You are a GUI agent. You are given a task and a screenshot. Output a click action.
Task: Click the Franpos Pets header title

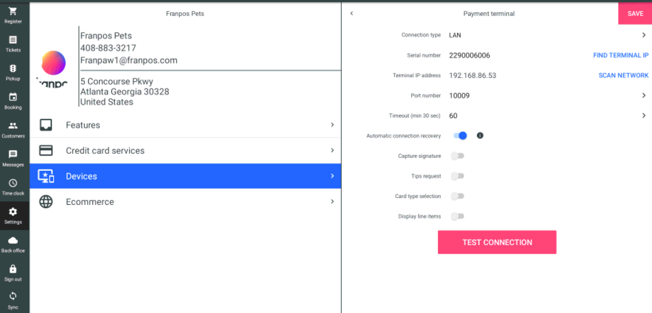point(185,13)
